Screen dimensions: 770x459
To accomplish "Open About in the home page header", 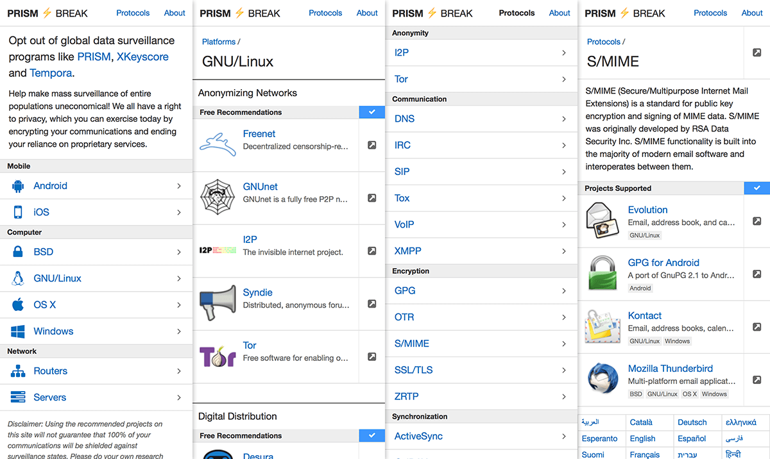I will pos(175,13).
